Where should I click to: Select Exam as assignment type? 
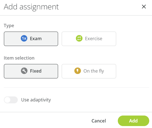click(x=31, y=39)
